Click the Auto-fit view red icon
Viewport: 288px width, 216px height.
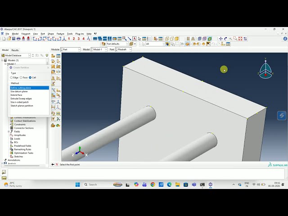click(x=240, y=39)
